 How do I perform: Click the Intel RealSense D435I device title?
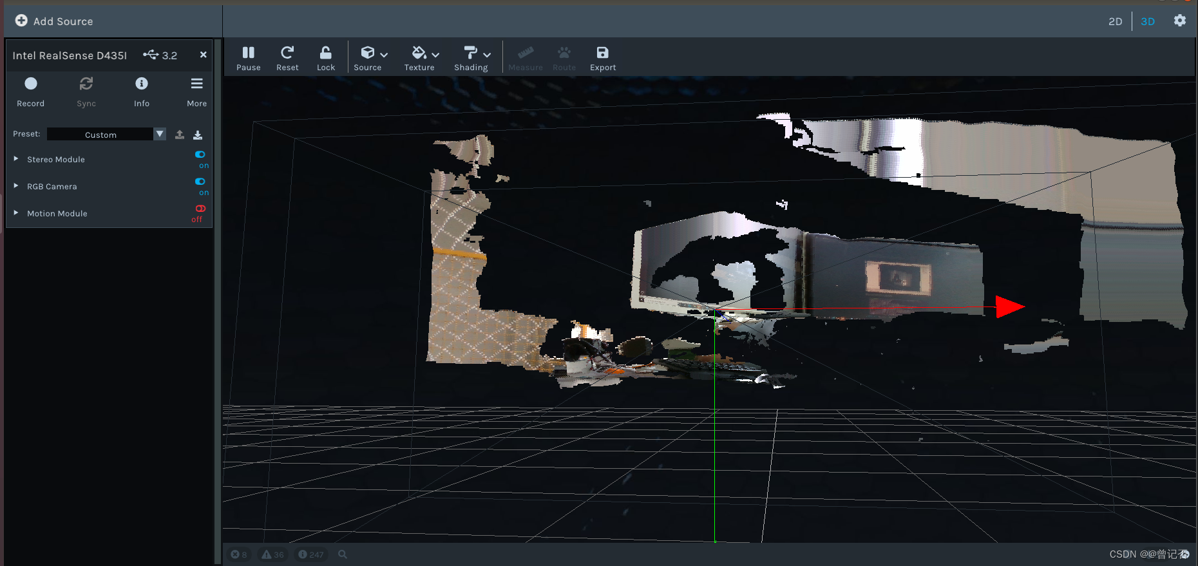[x=70, y=55]
